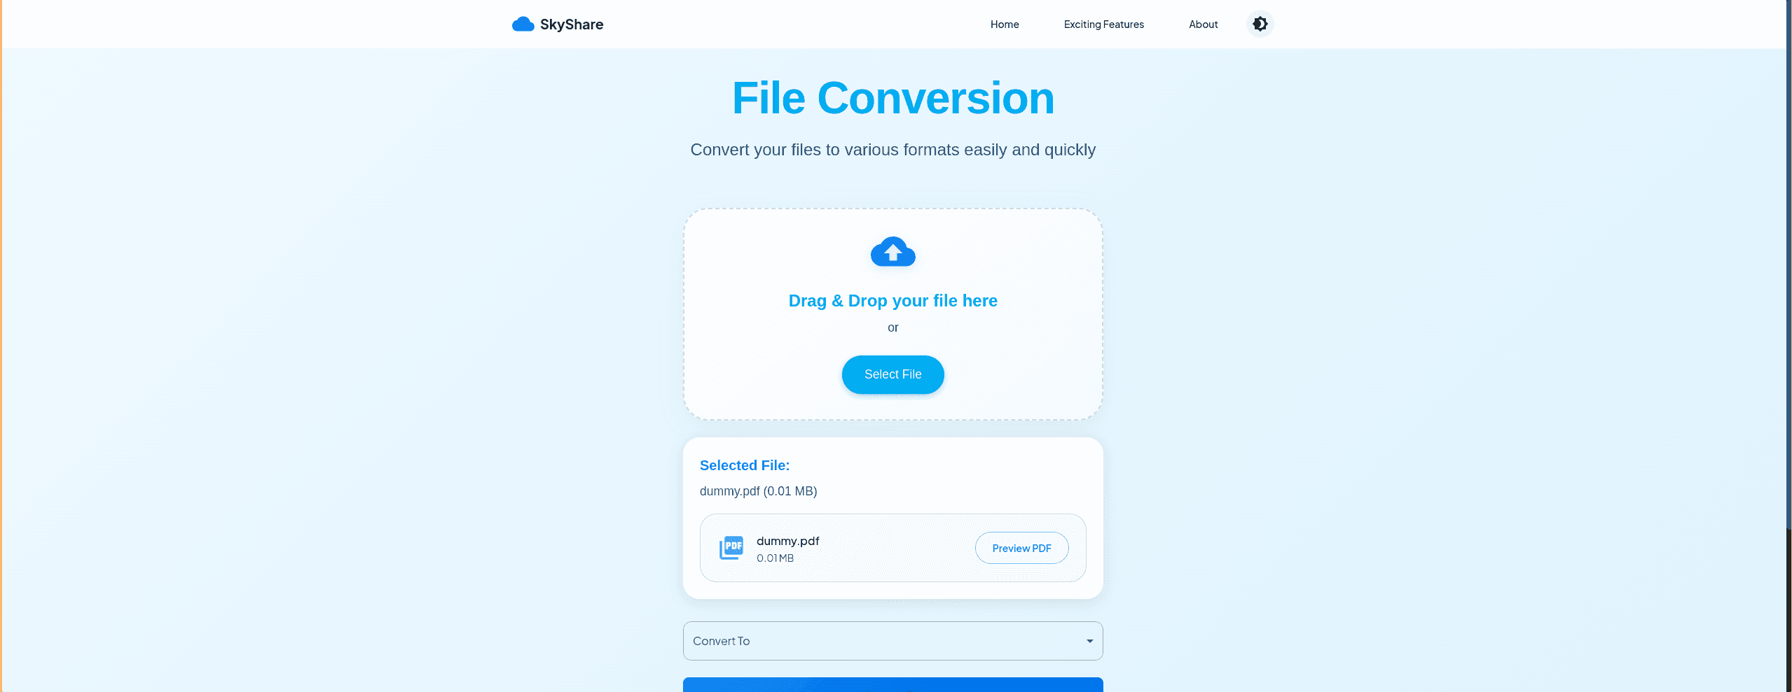The height and width of the screenshot is (692, 1792).
Task: Open the Convert To dropdown
Action: pos(892,641)
